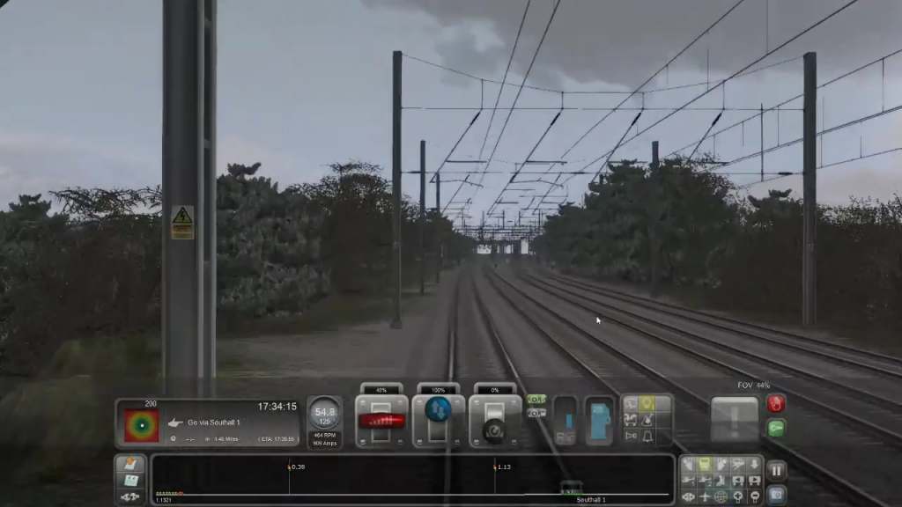Acknowledge the alert with the exclamation button

point(735,420)
